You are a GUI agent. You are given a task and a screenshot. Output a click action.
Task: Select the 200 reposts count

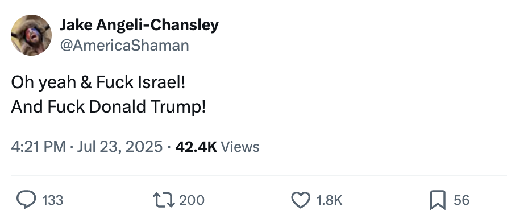(192, 200)
